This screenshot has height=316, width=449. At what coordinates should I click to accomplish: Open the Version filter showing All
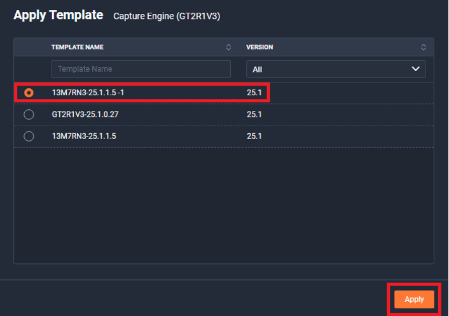click(336, 69)
